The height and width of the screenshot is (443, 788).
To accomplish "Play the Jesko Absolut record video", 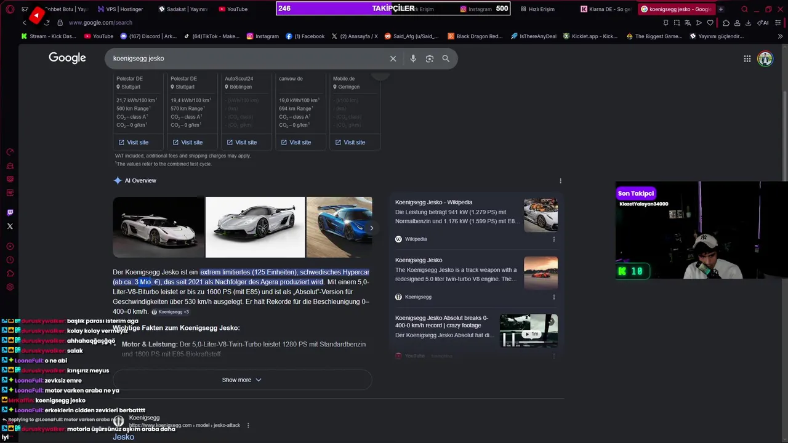I will point(529,331).
